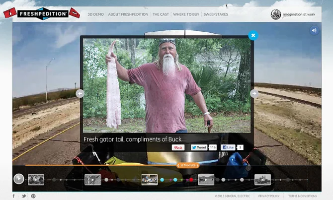Select cyan dot right after color thumbnail
This screenshot has width=333, height=200.
pos(162,180)
